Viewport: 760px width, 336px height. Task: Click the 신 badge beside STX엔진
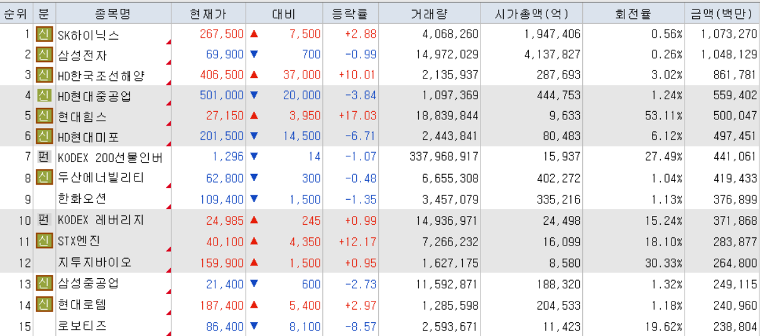[43, 241]
